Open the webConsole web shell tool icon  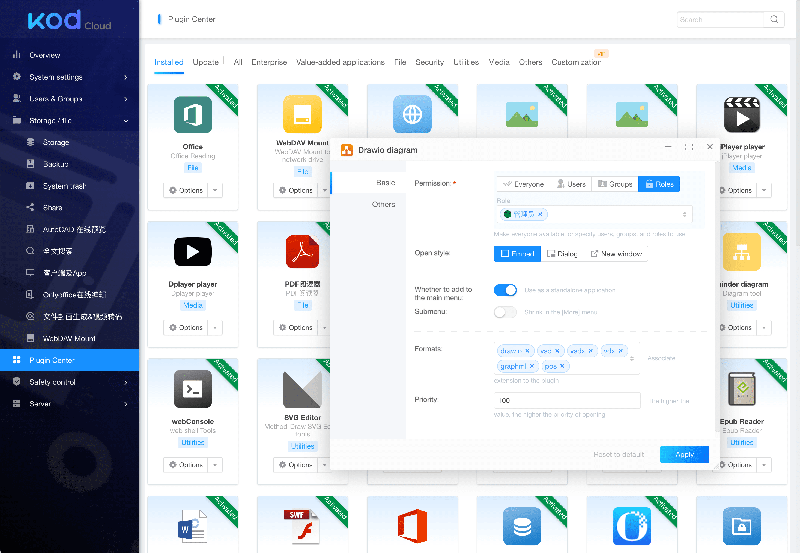(x=193, y=389)
